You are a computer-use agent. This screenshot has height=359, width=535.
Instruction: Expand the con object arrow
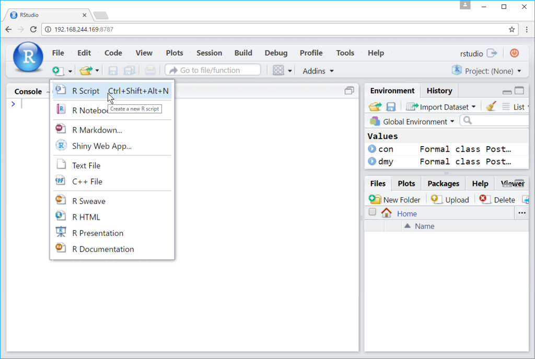click(x=372, y=149)
